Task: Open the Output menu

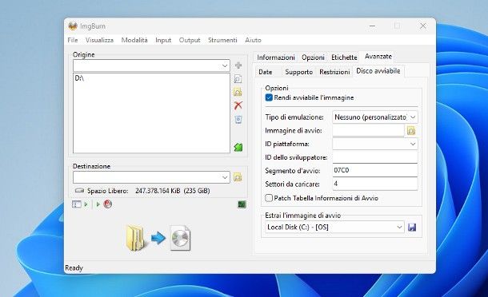Action: tap(190, 40)
